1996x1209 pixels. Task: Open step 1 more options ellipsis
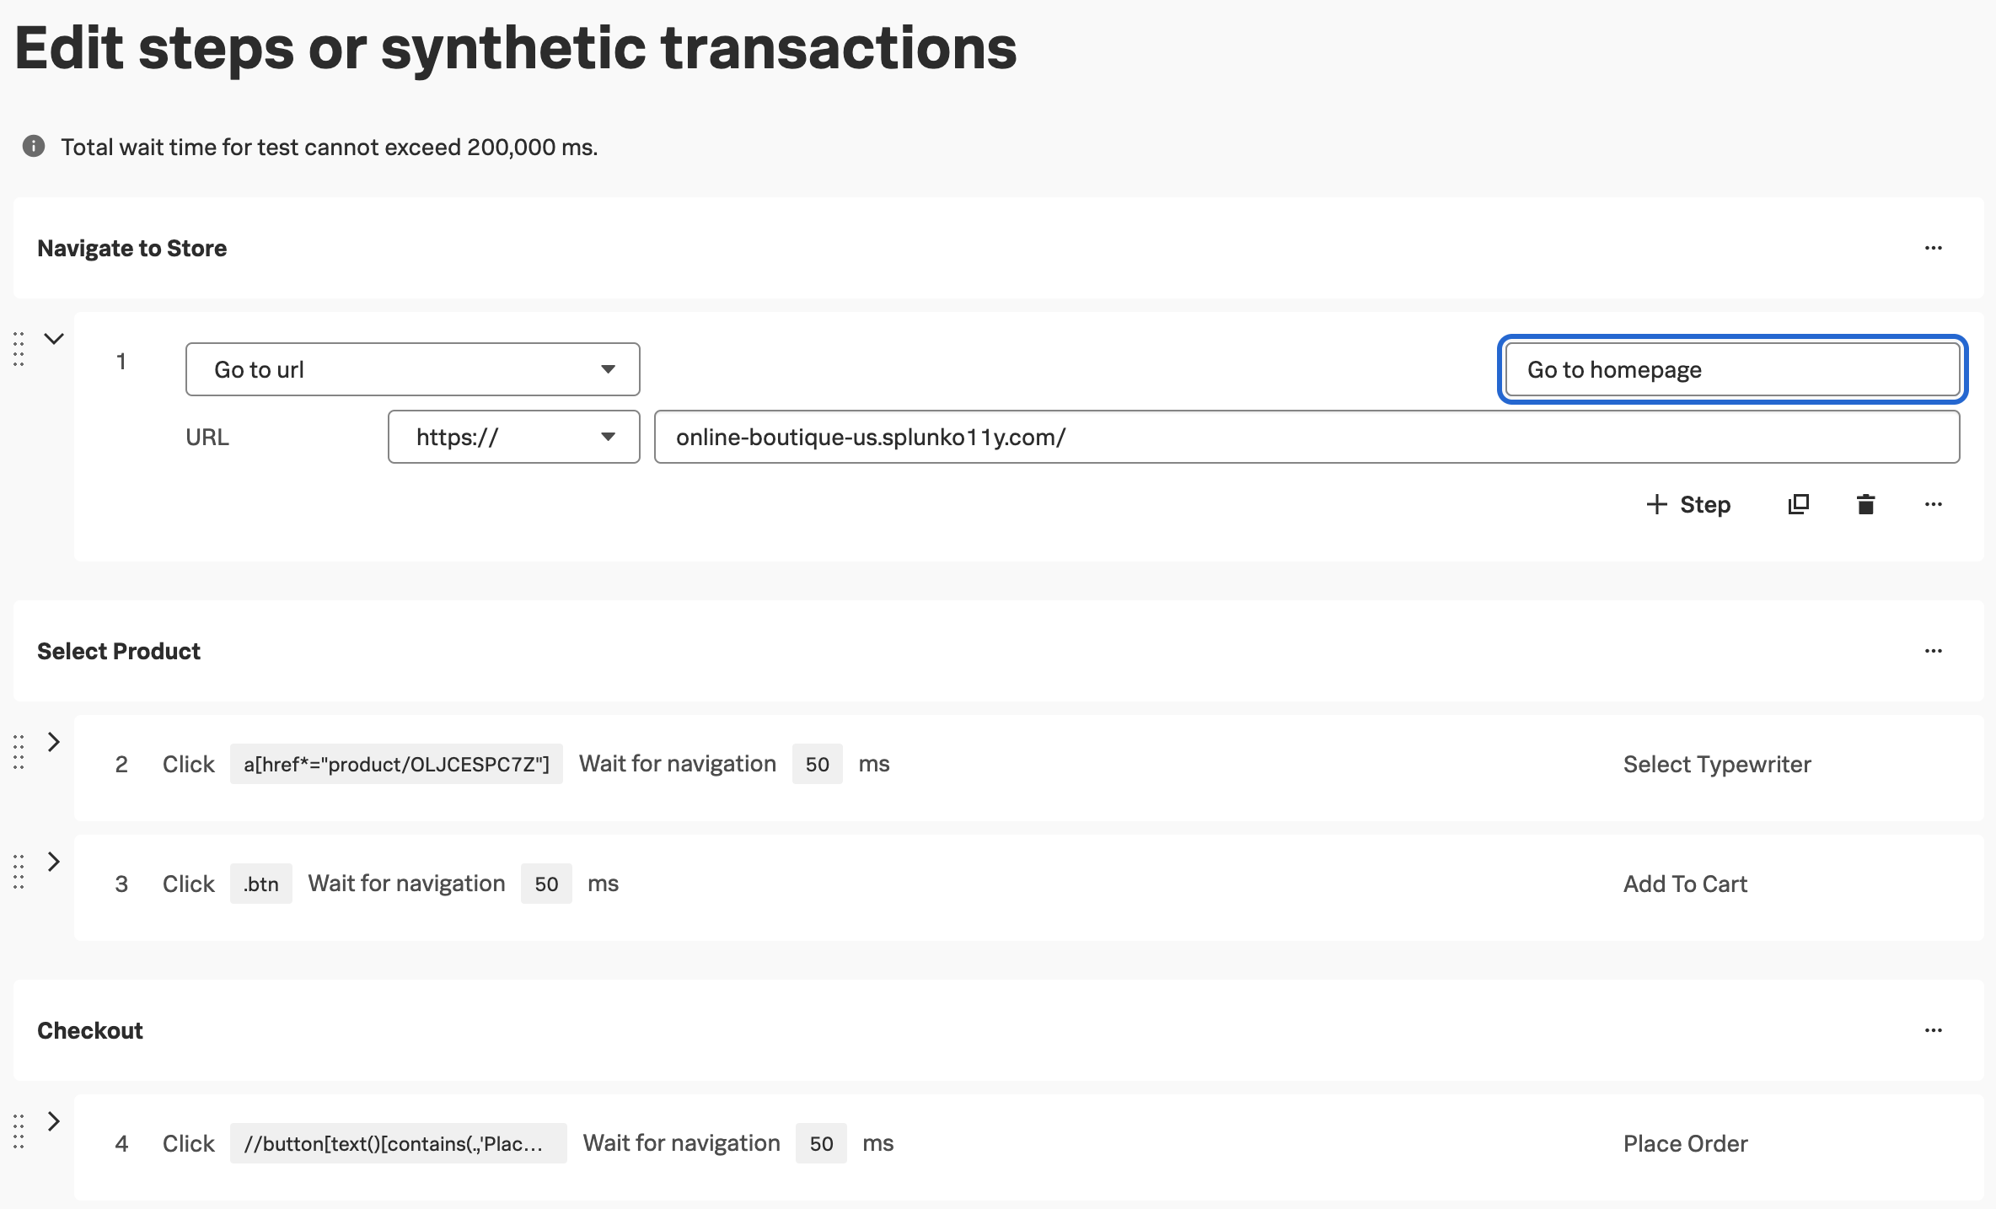tap(1933, 504)
